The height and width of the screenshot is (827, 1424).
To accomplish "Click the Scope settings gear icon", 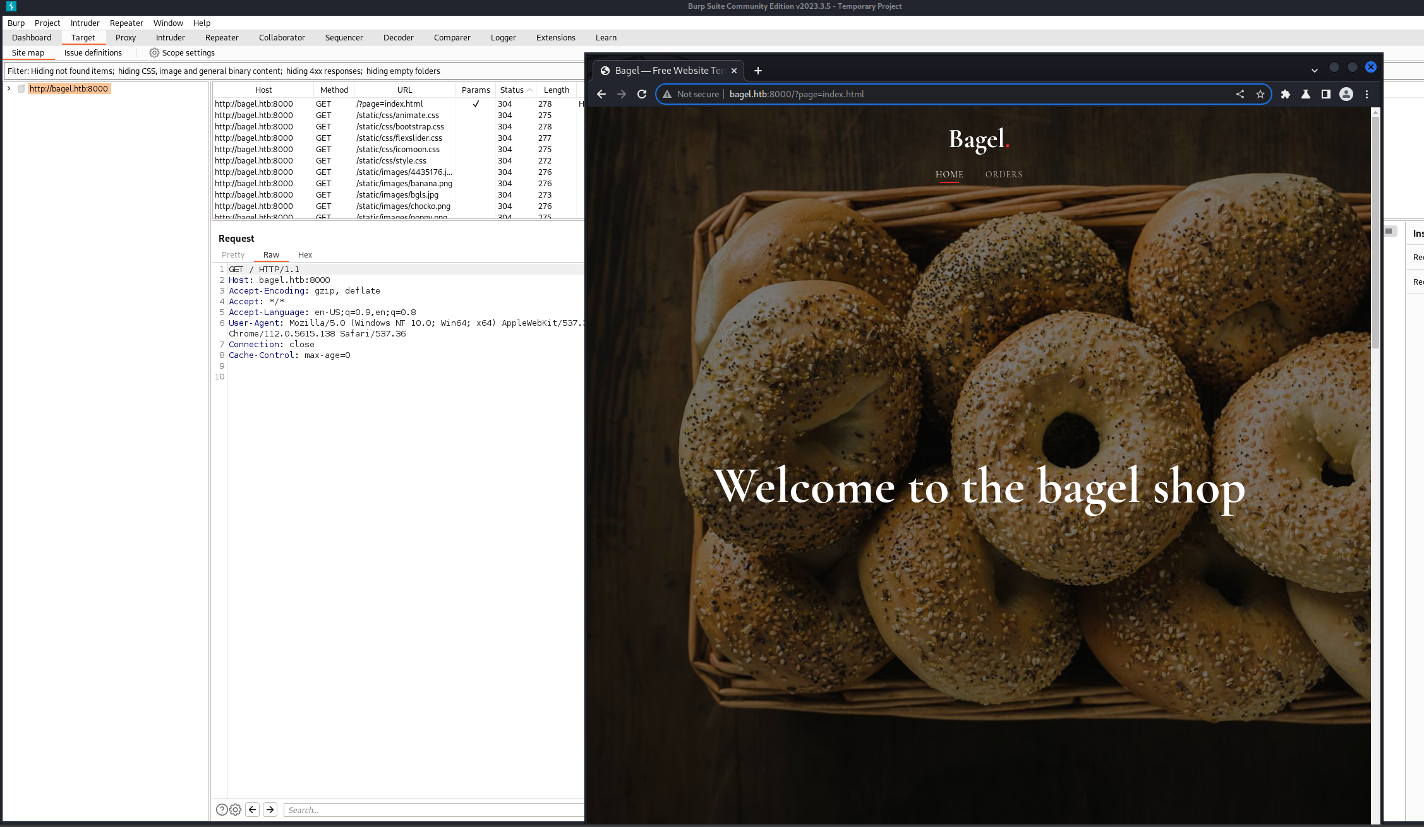I will (x=155, y=52).
